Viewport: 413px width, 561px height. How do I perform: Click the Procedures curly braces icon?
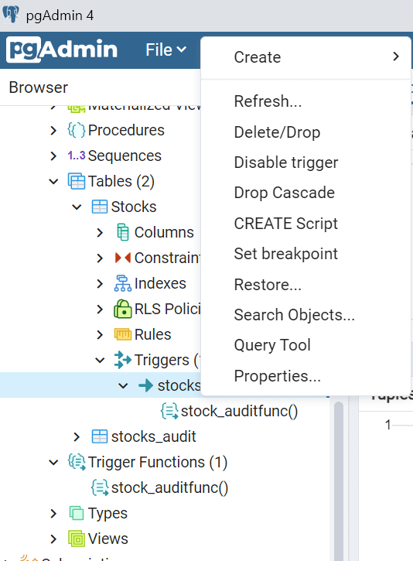tap(77, 130)
